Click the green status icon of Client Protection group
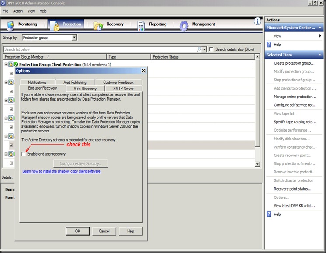326x253 pixels. tap(16, 64)
